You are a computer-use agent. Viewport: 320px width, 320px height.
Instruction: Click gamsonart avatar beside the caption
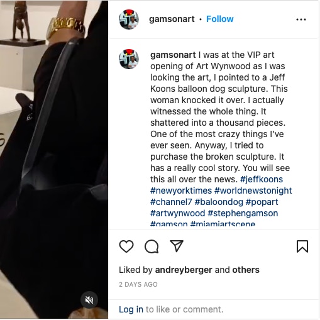[129, 59]
